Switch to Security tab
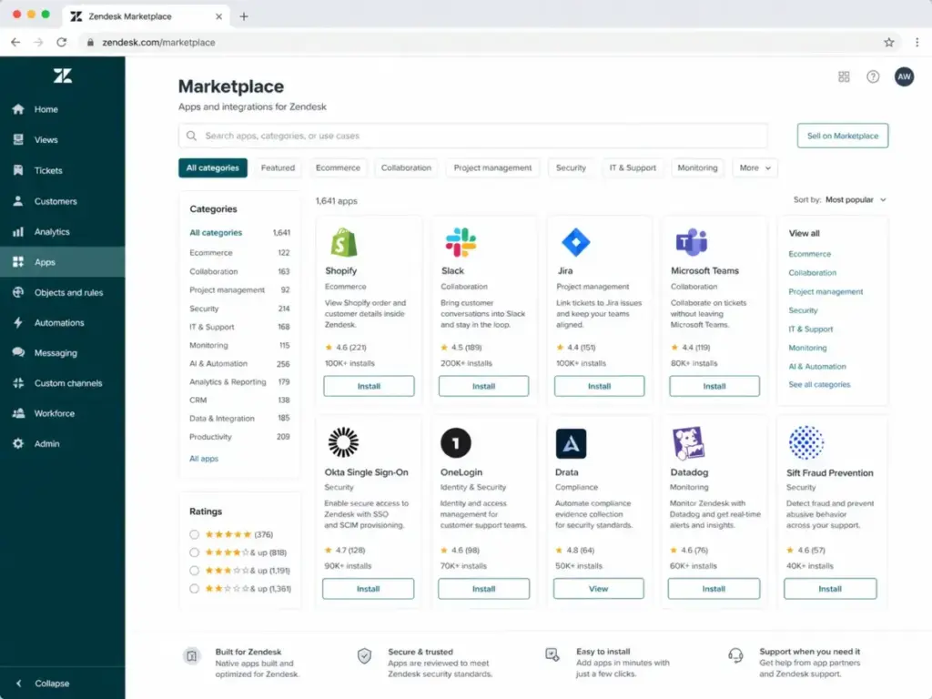Screen dimensions: 932x699 coord(571,168)
